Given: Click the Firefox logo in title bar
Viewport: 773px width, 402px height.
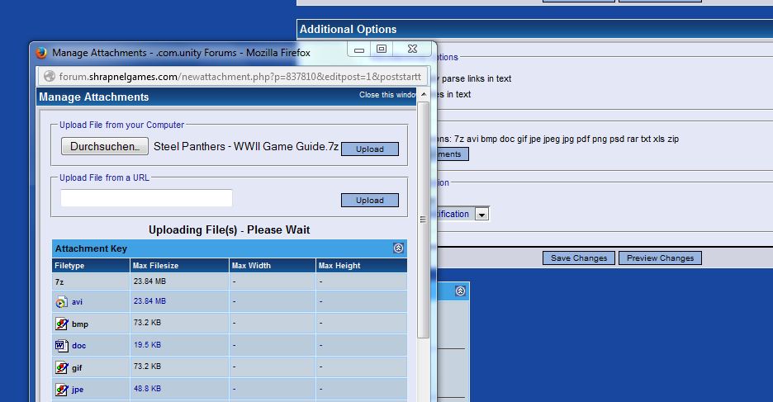Looking at the screenshot, I should coord(41,53).
